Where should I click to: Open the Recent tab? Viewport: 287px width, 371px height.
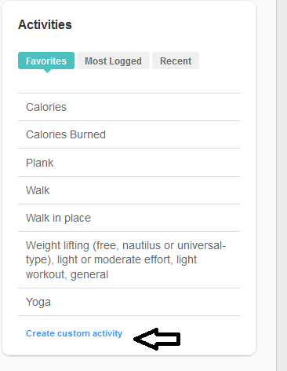176,61
